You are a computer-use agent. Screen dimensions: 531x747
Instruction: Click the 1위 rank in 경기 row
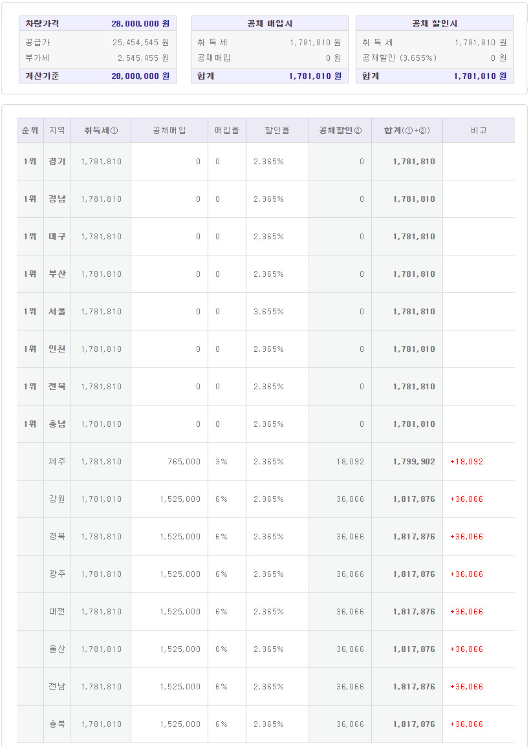point(30,162)
